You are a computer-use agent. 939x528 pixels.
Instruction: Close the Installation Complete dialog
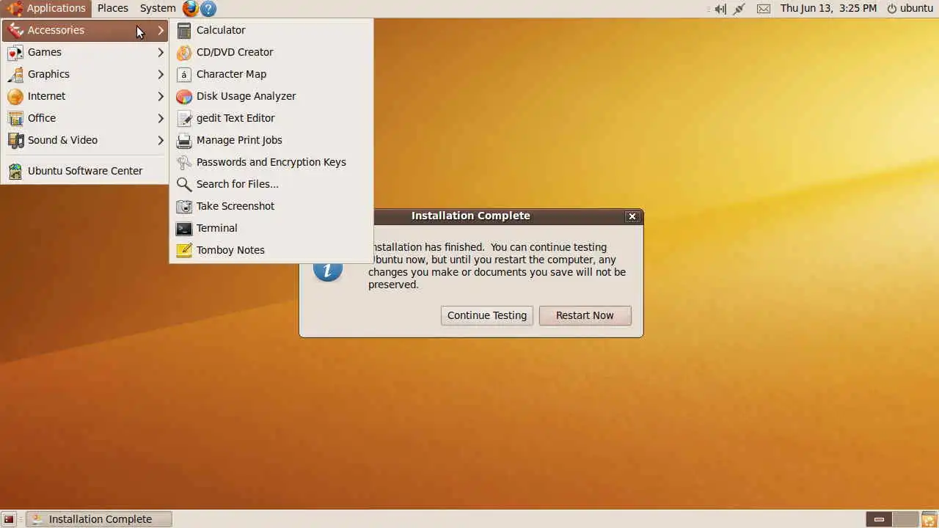coord(632,216)
